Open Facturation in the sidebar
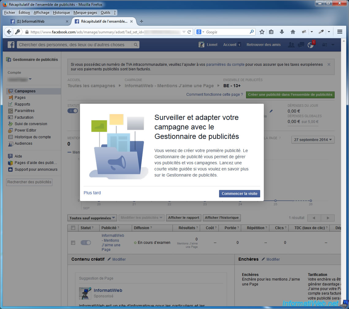 click(24, 117)
